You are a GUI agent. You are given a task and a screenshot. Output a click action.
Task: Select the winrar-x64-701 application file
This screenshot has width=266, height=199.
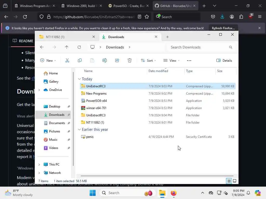157,108
